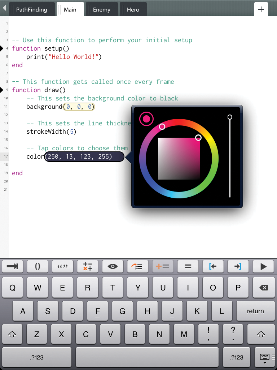
Task: Go back using the top-left arrow
Action: point(4,8)
